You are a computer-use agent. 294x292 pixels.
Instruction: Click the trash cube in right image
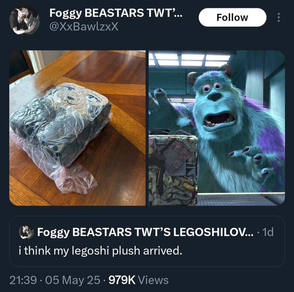pyautogui.click(x=173, y=170)
